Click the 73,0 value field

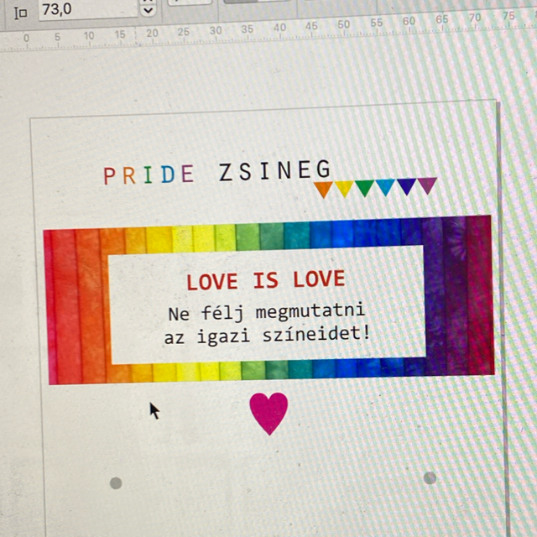pyautogui.click(x=84, y=10)
